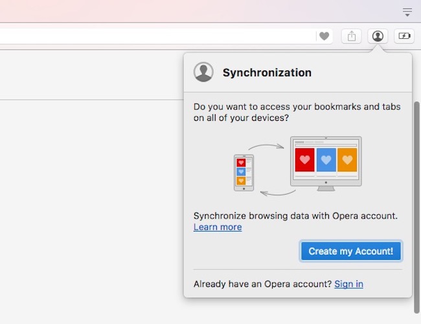Follow the Sign in link
Viewport: 421px width, 324px height.
348,284
